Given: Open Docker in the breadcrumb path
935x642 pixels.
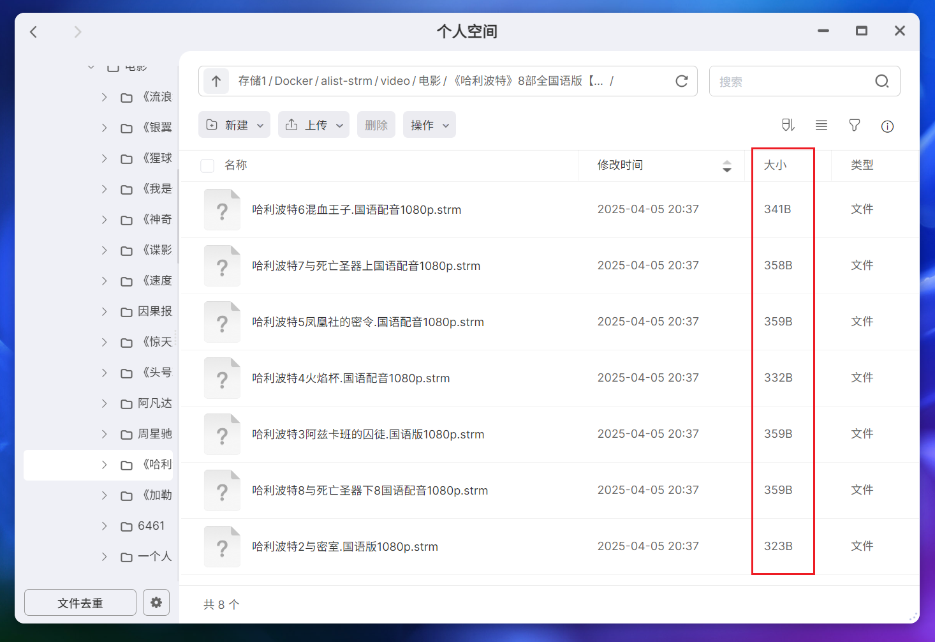Looking at the screenshot, I should point(294,81).
